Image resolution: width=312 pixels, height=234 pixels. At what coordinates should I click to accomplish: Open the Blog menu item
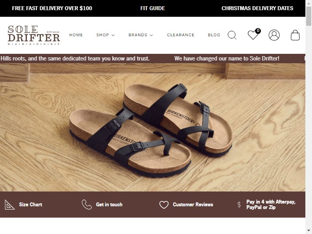pos(214,35)
